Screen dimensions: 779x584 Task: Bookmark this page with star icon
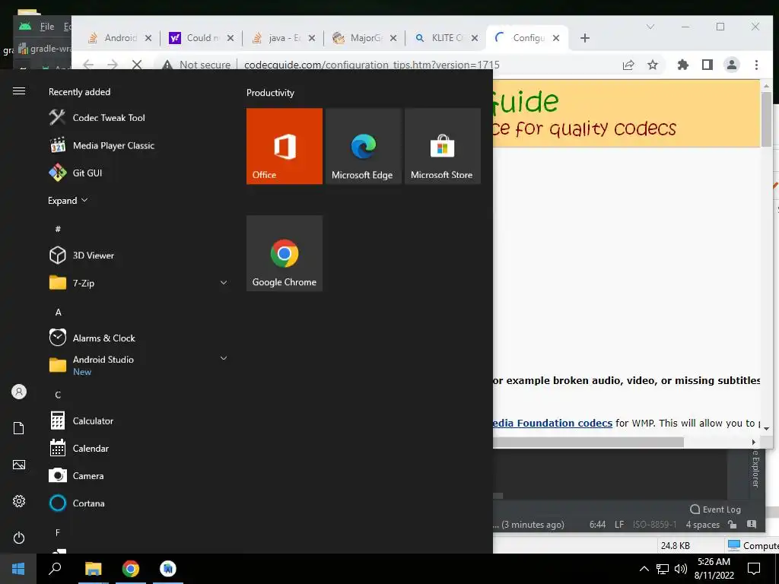pyautogui.click(x=653, y=65)
